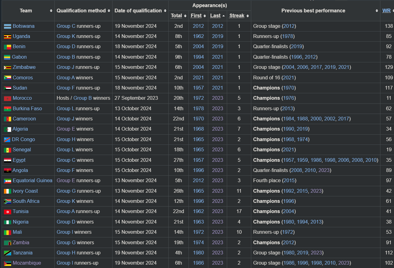
Task: Click the Senegal flag icon
Action: (x=7, y=150)
